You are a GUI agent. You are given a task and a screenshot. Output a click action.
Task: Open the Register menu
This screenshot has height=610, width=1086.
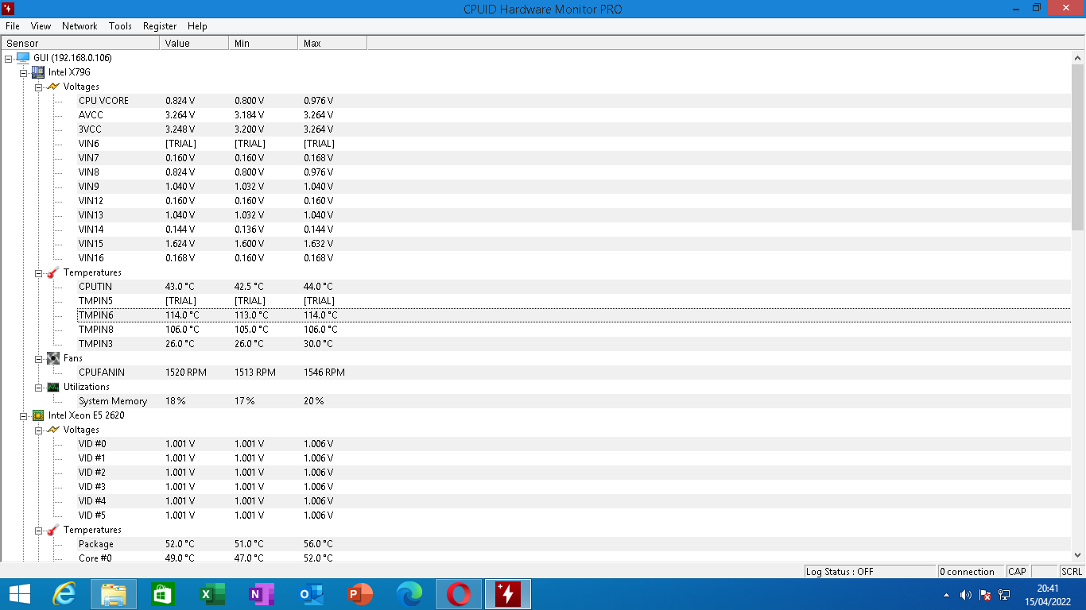(160, 26)
